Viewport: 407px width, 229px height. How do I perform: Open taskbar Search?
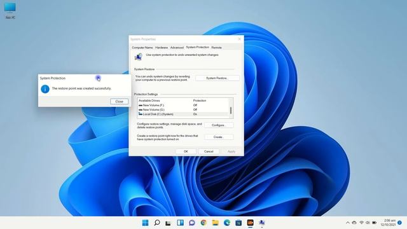[157, 223]
